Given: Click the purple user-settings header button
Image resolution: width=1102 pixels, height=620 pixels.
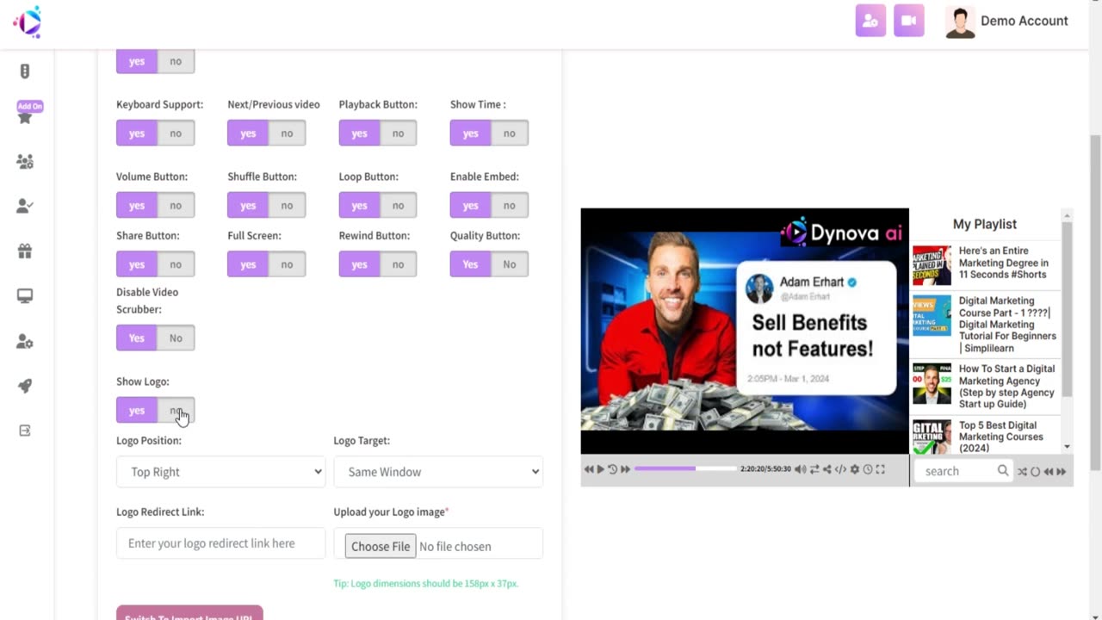Looking at the screenshot, I should point(870,21).
